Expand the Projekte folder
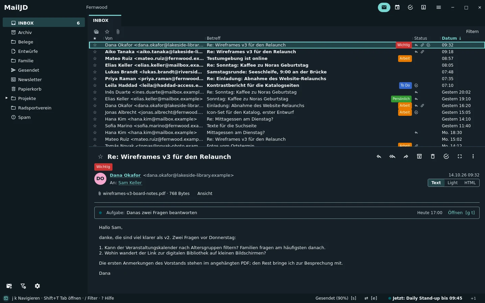485x303 pixels. (6, 98)
